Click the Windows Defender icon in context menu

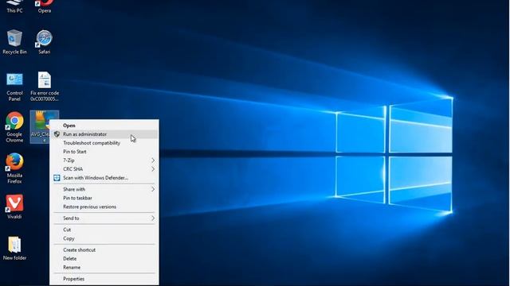pyautogui.click(x=57, y=178)
